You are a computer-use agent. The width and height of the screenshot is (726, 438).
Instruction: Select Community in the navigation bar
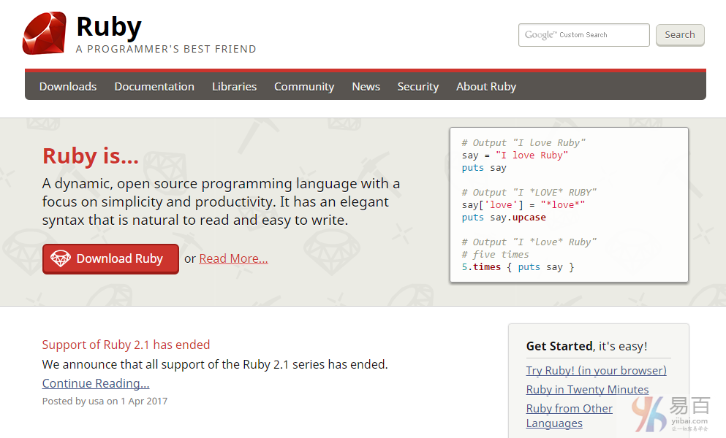[x=304, y=86]
